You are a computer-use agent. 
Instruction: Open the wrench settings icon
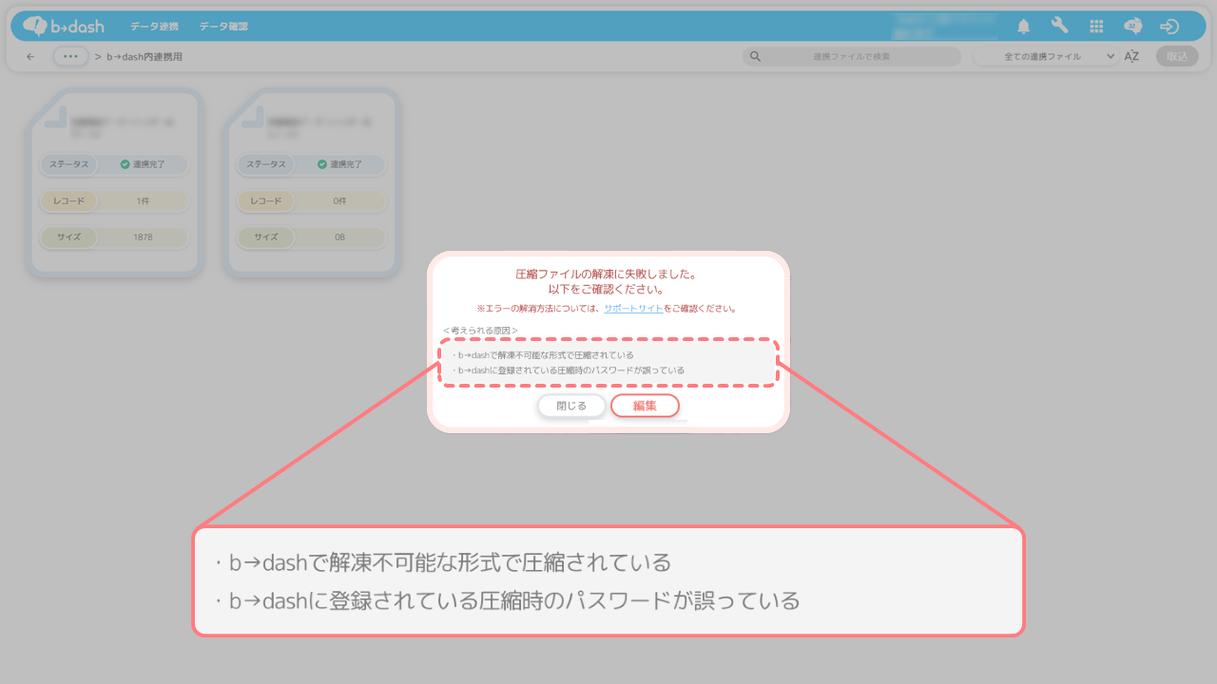coord(1059,26)
